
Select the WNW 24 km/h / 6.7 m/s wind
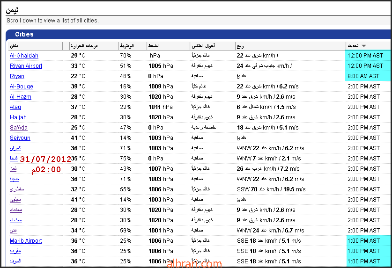(x=270, y=230)
